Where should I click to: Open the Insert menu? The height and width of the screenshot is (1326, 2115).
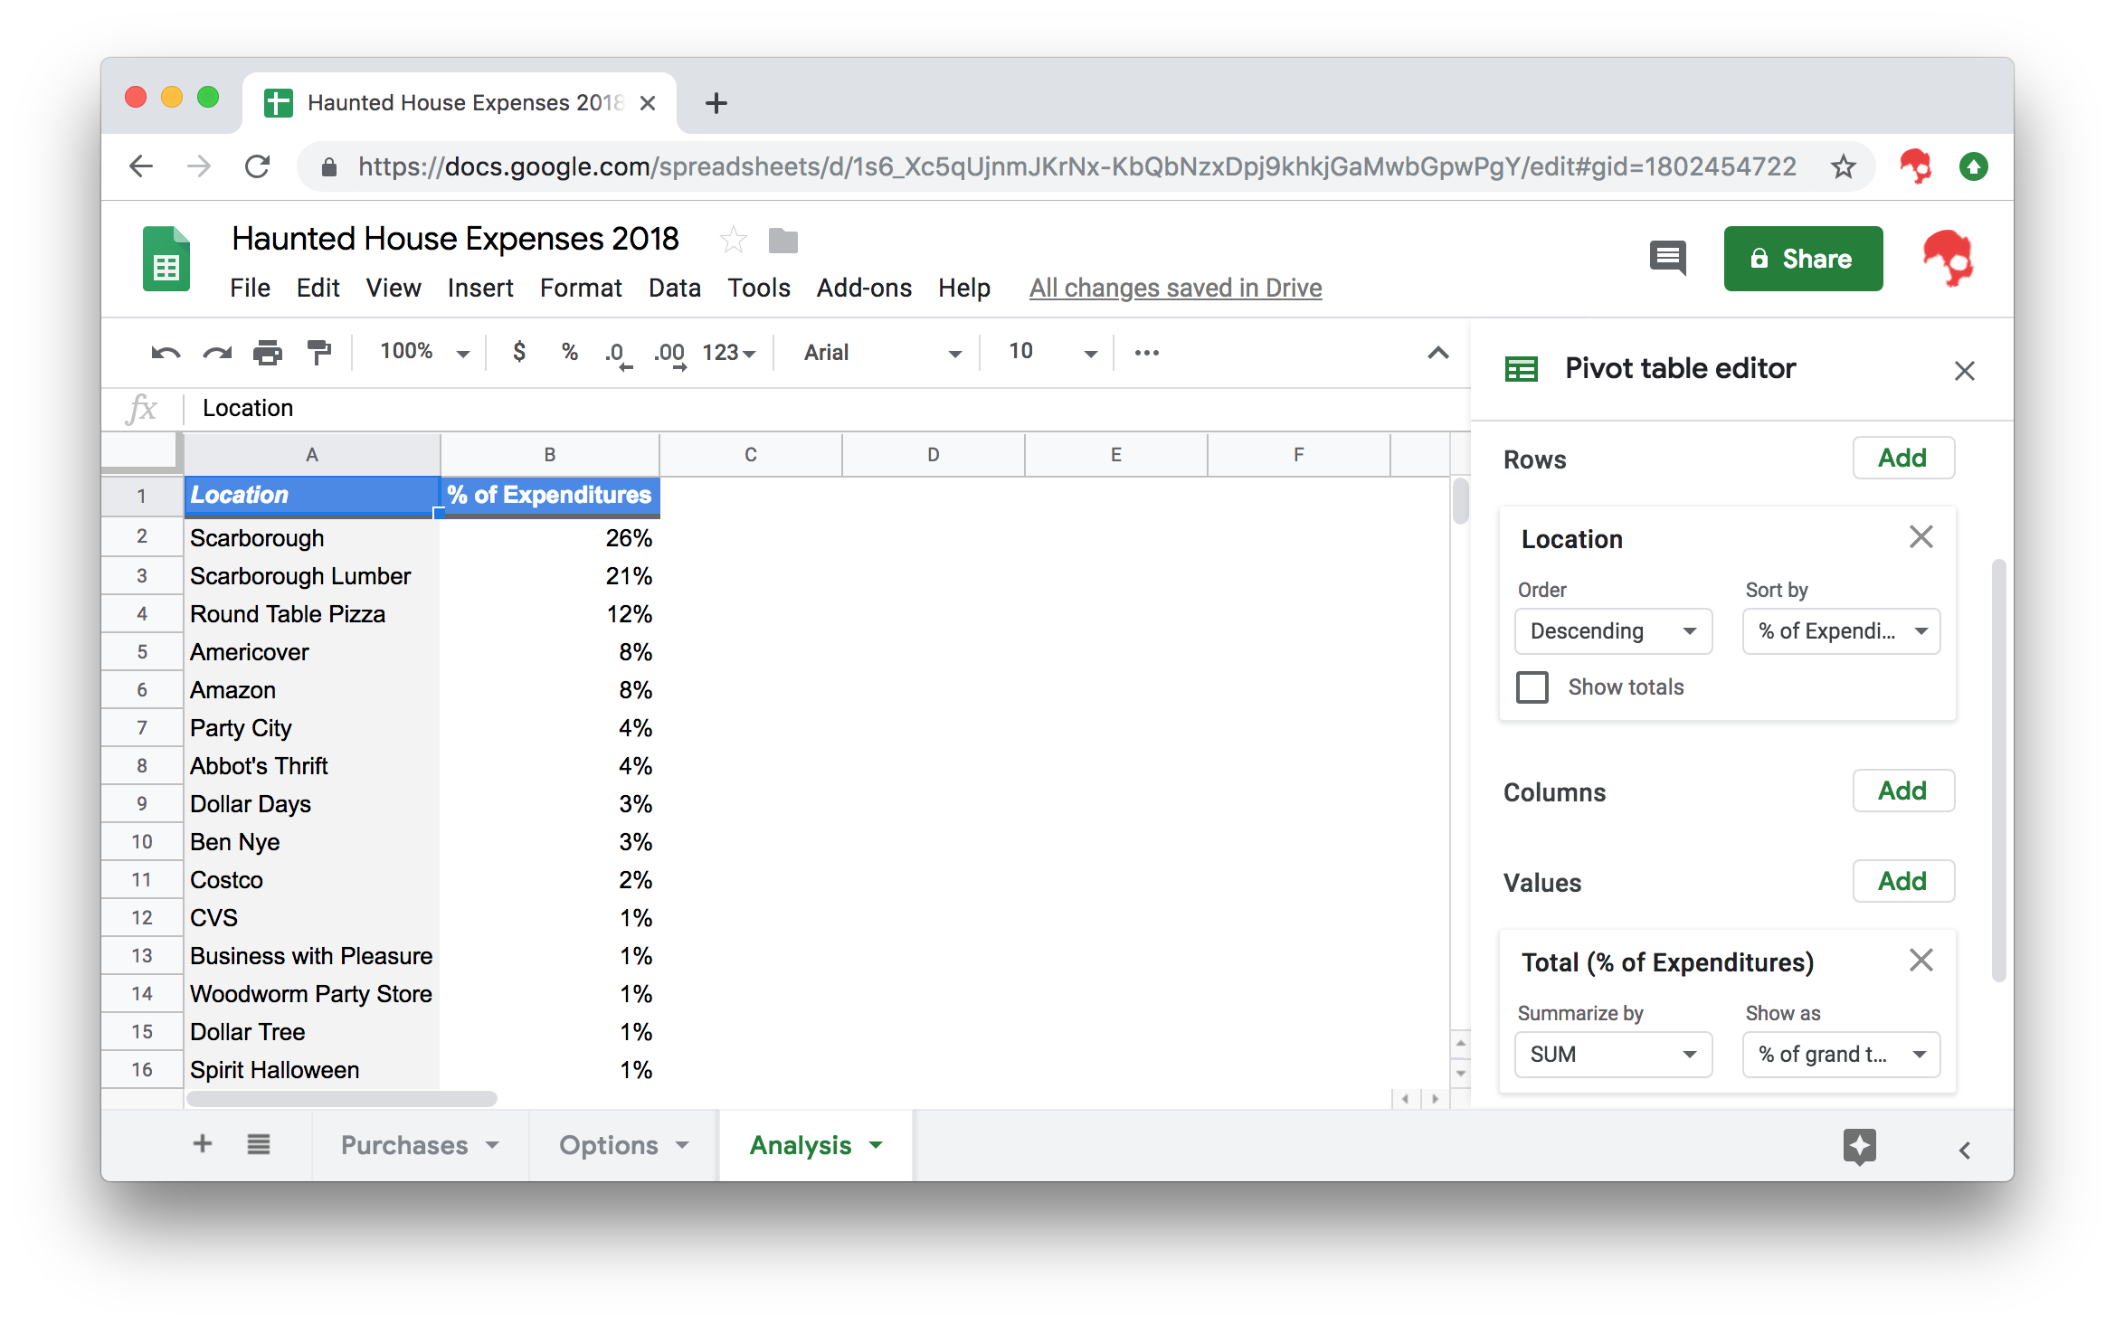[480, 288]
